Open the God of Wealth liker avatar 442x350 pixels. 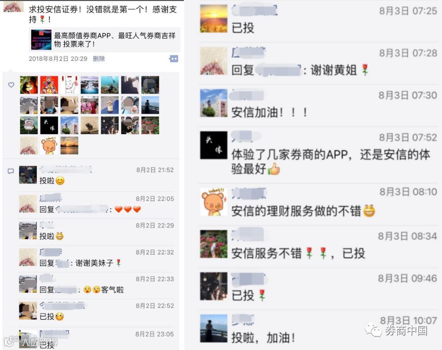click(49, 84)
